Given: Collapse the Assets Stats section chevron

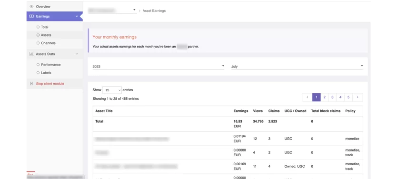Looking at the screenshot, I should [77, 54].
